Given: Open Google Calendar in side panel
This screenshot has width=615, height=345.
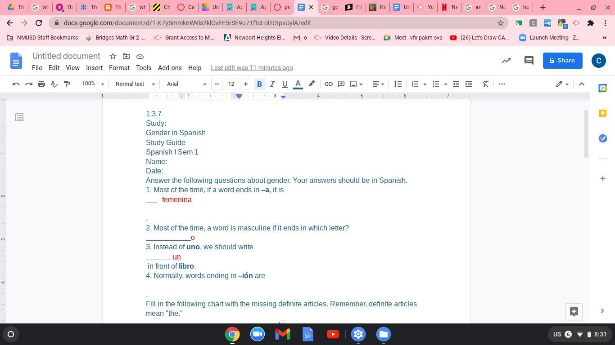Looking at the screenshot, I should [x=603, y=88].
